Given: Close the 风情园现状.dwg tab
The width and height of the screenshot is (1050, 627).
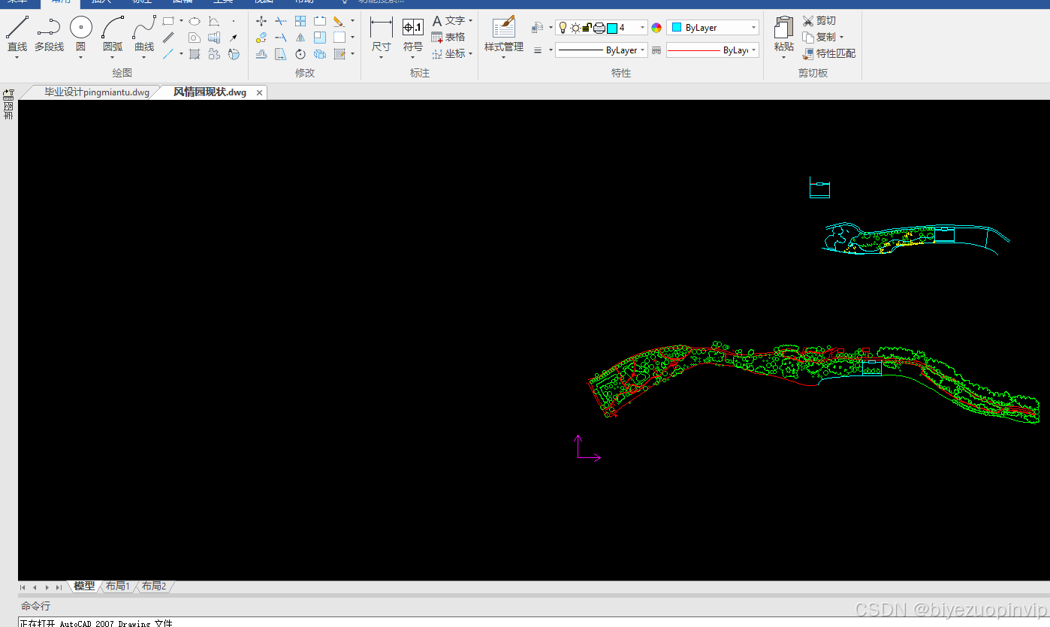Looking at the screenshot, I should point(260,93).
